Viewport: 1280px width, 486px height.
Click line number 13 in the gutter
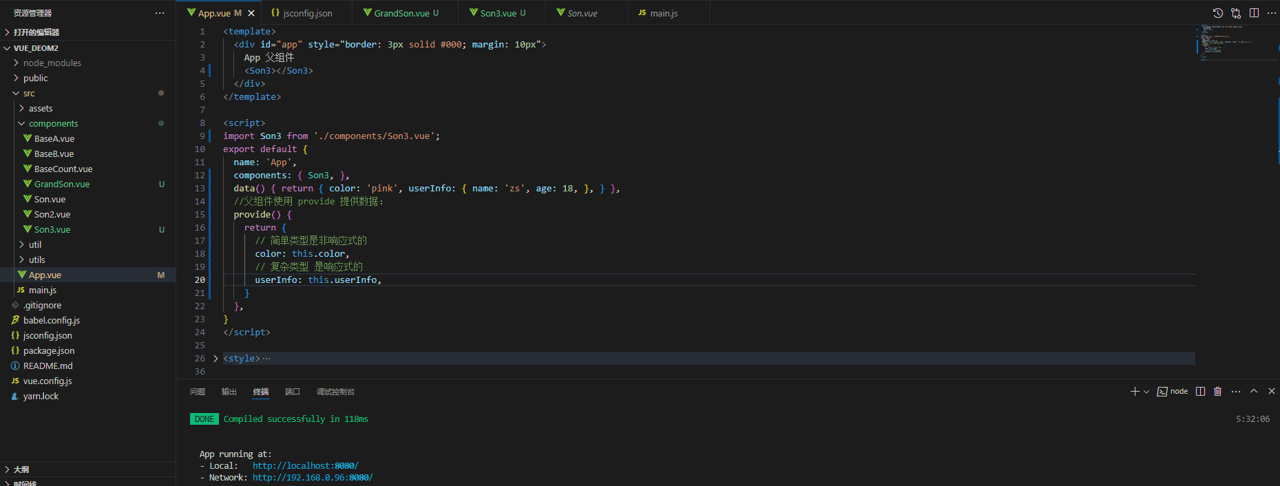click(200, 189)
